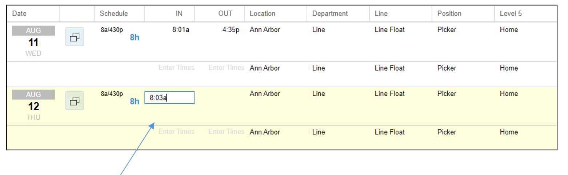
Task: Select the 4:35p OUT time on Aug 11
Action: [x=231, y=30]
